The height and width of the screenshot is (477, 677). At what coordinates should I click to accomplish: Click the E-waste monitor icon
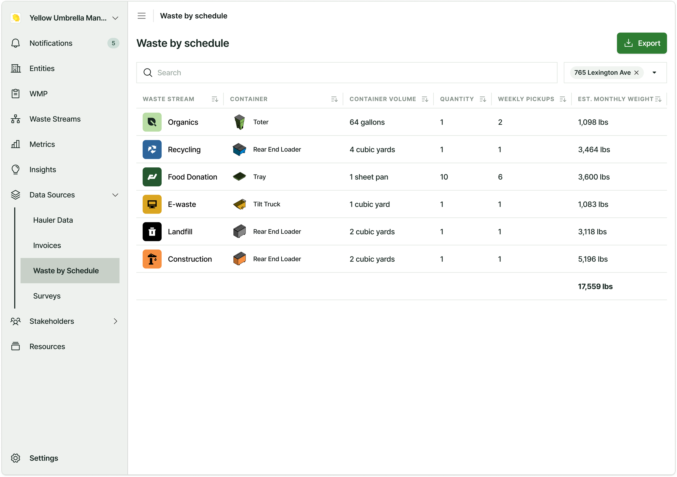(152, 204)
